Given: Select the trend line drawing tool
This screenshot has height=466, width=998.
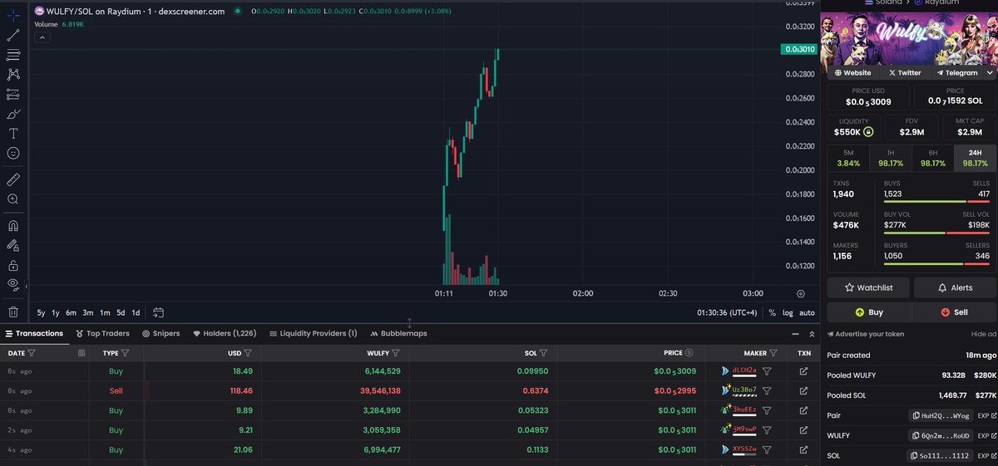Looking at the screenshot, I should tap(13, 35).
